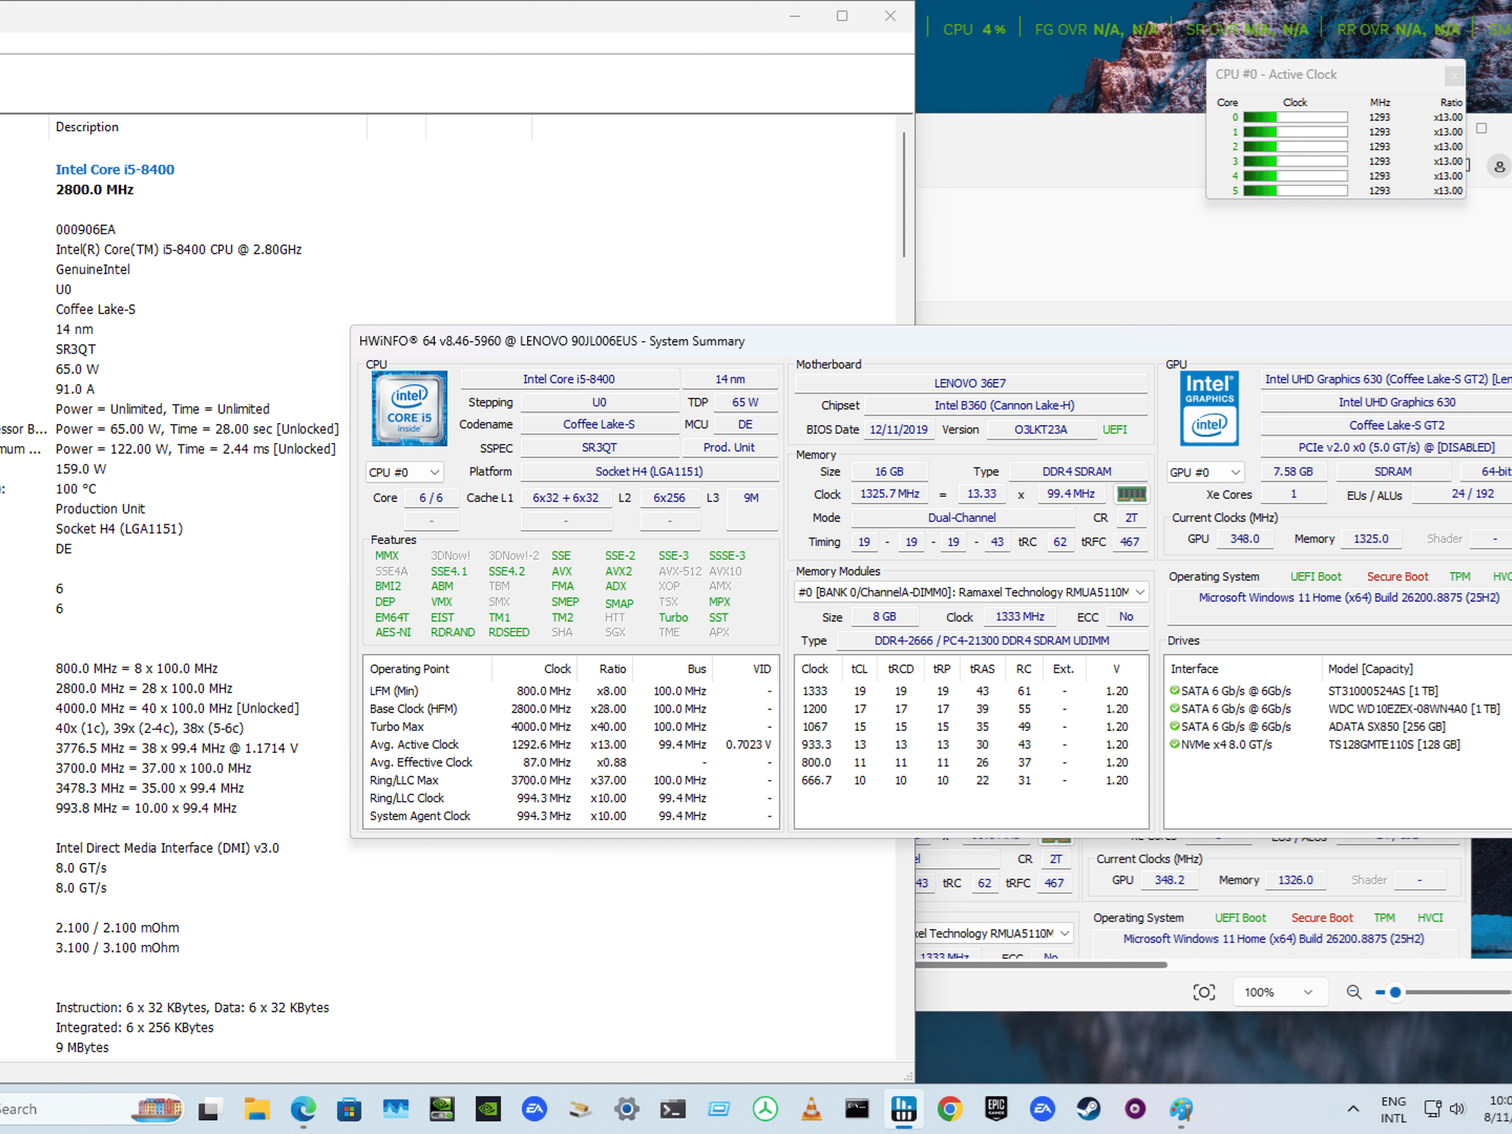This screenshot has height=1134, width=1512.
Task: Click the CPU name field Intel Core i5-8400
Action: click(569, 379)
